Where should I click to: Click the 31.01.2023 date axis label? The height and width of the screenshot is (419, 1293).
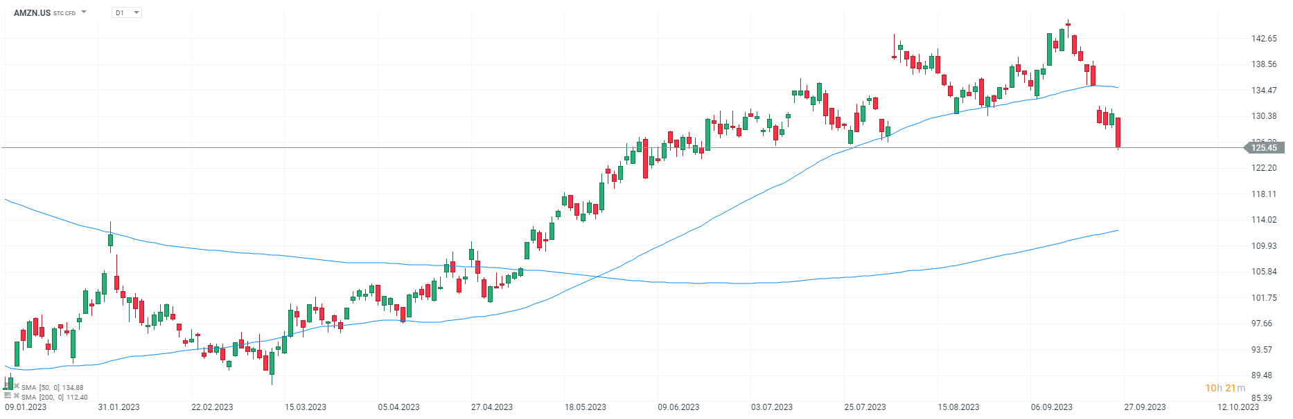pos(118,407)
